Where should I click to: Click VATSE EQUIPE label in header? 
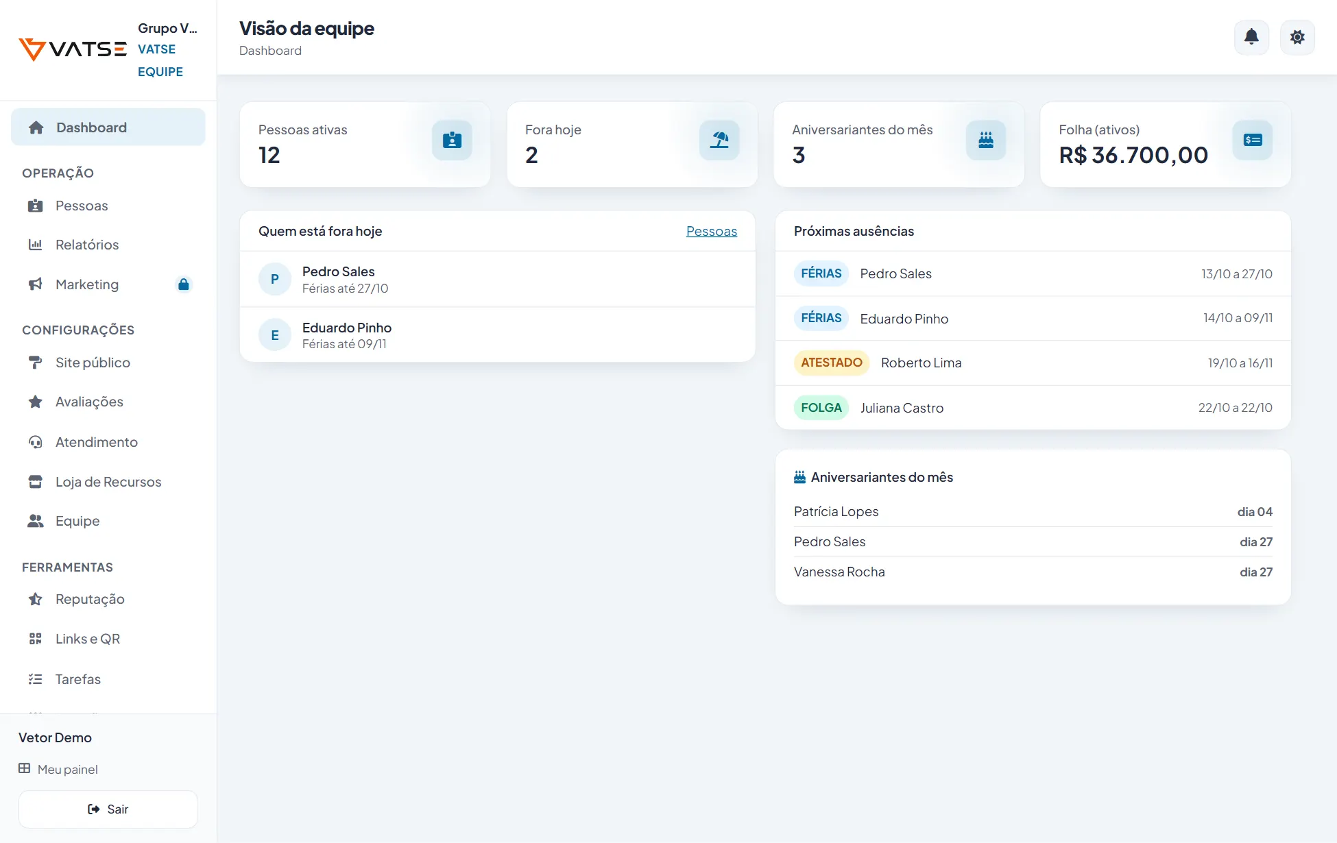pos(160,60)
